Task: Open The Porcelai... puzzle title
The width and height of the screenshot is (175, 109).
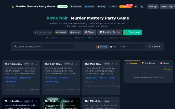Action: [13, 64]
